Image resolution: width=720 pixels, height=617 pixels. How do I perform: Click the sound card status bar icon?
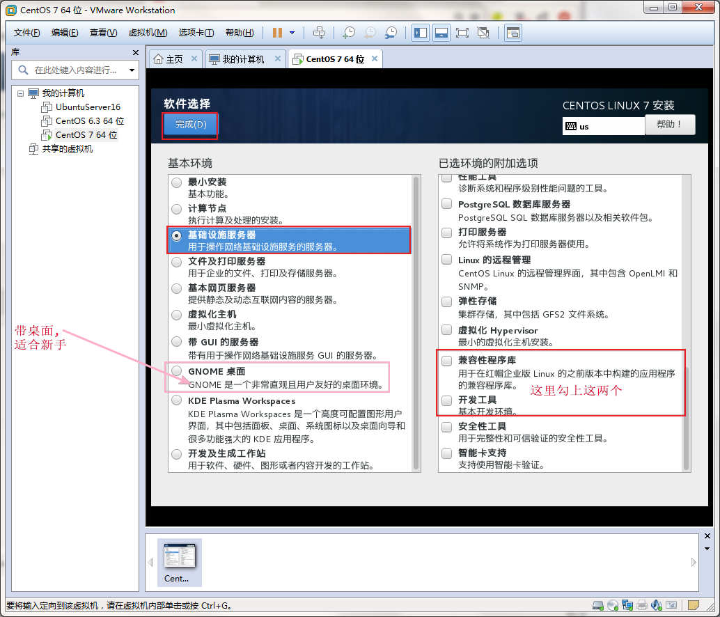pyautogui.click(x=657, y=606)
